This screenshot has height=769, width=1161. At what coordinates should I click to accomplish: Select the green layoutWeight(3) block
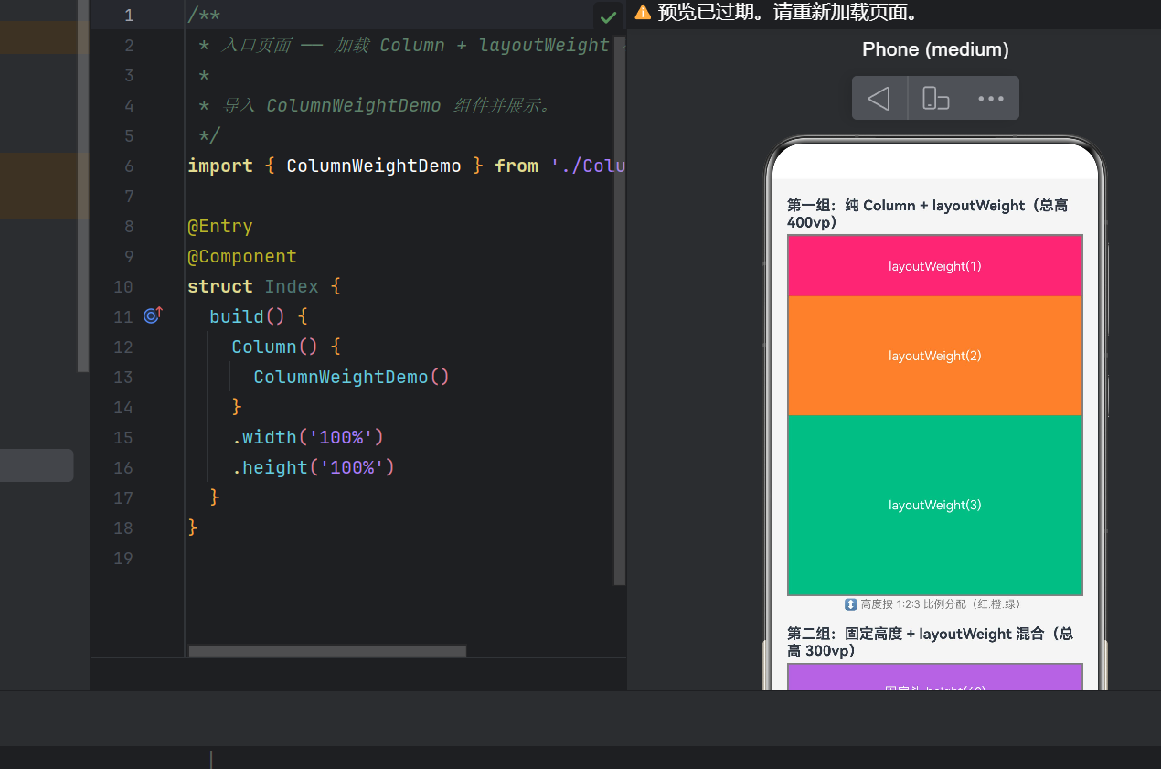click(x=935, y=505)
